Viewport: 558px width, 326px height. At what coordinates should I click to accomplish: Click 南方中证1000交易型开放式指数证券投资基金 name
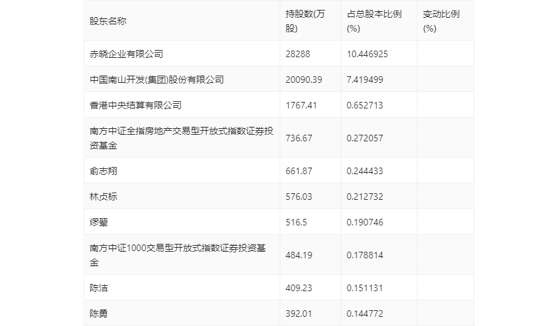click(178, 255)
